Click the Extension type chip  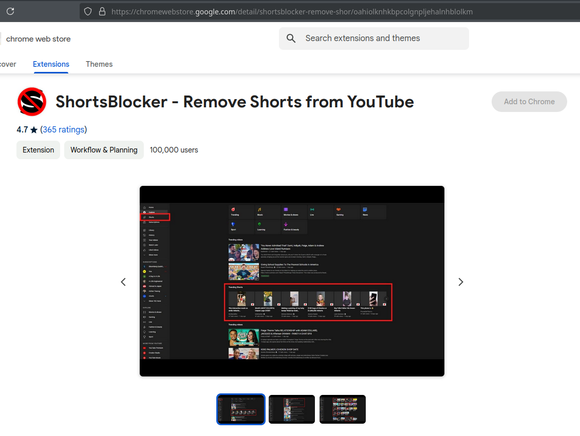38,150
